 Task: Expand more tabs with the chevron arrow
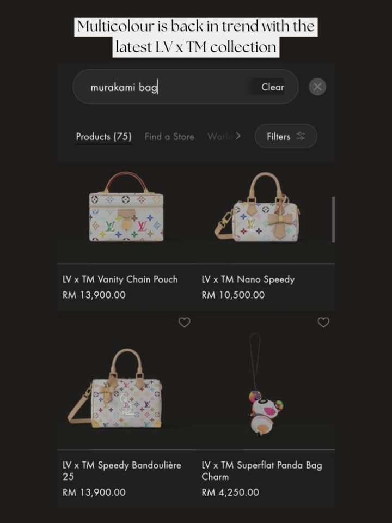point(238,136)
